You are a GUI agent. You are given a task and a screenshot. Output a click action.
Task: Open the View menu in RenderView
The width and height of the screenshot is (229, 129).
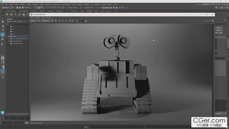click(43, 18)
